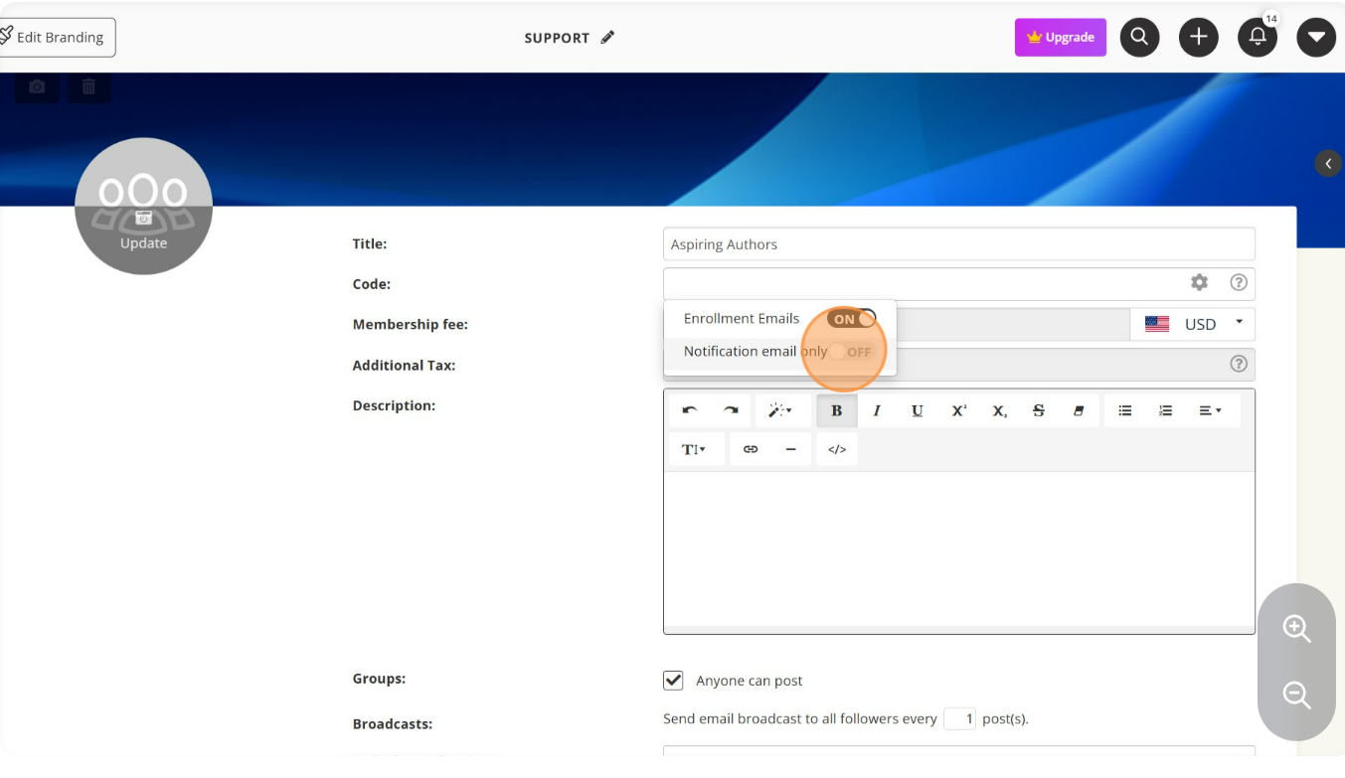Open the text alignment dropdown
Viewport: 1345px width, 778px height.
pyautogui.click(x=1211, y=410)
